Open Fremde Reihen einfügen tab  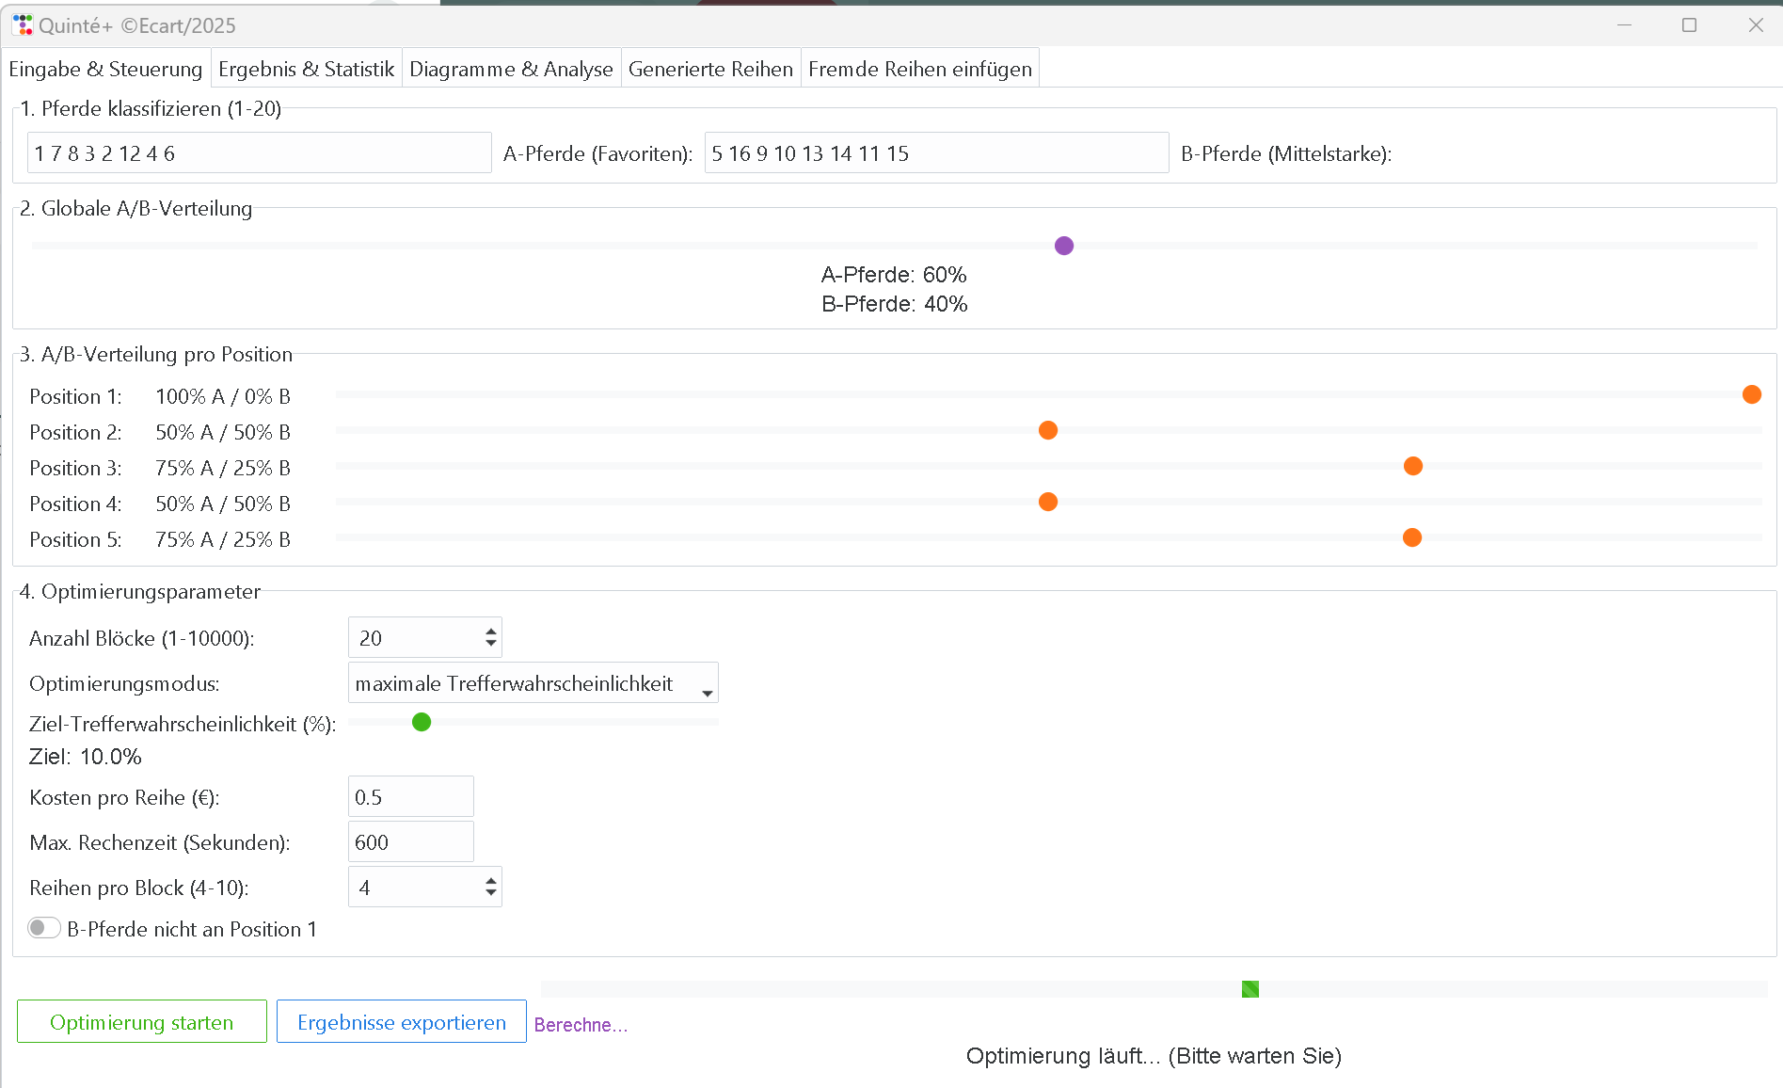[919, 69]
